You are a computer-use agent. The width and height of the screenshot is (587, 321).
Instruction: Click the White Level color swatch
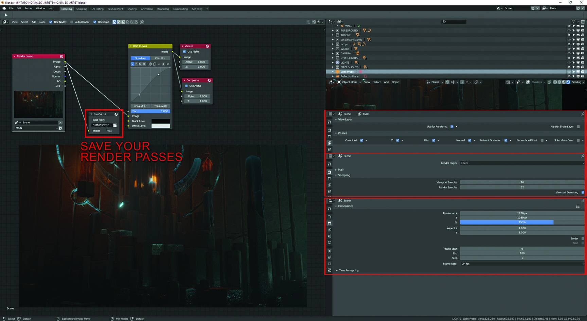point(161,126)
